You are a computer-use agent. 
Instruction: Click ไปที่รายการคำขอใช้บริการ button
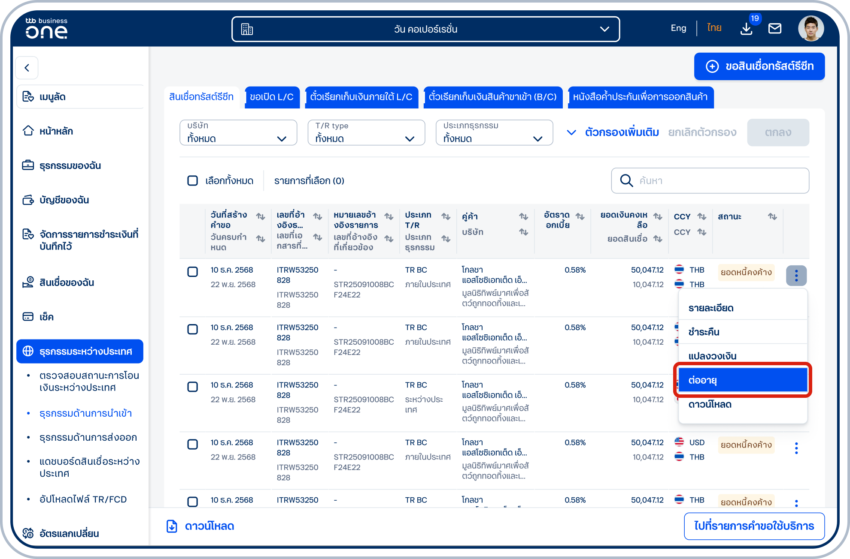pos(754,526)
